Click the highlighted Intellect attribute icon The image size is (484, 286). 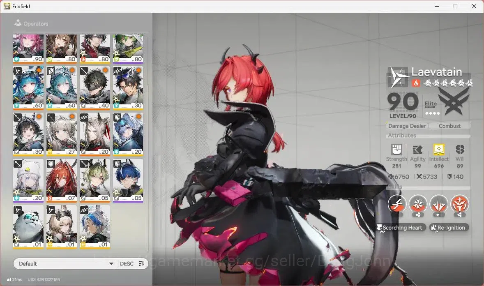coord(439,150)
